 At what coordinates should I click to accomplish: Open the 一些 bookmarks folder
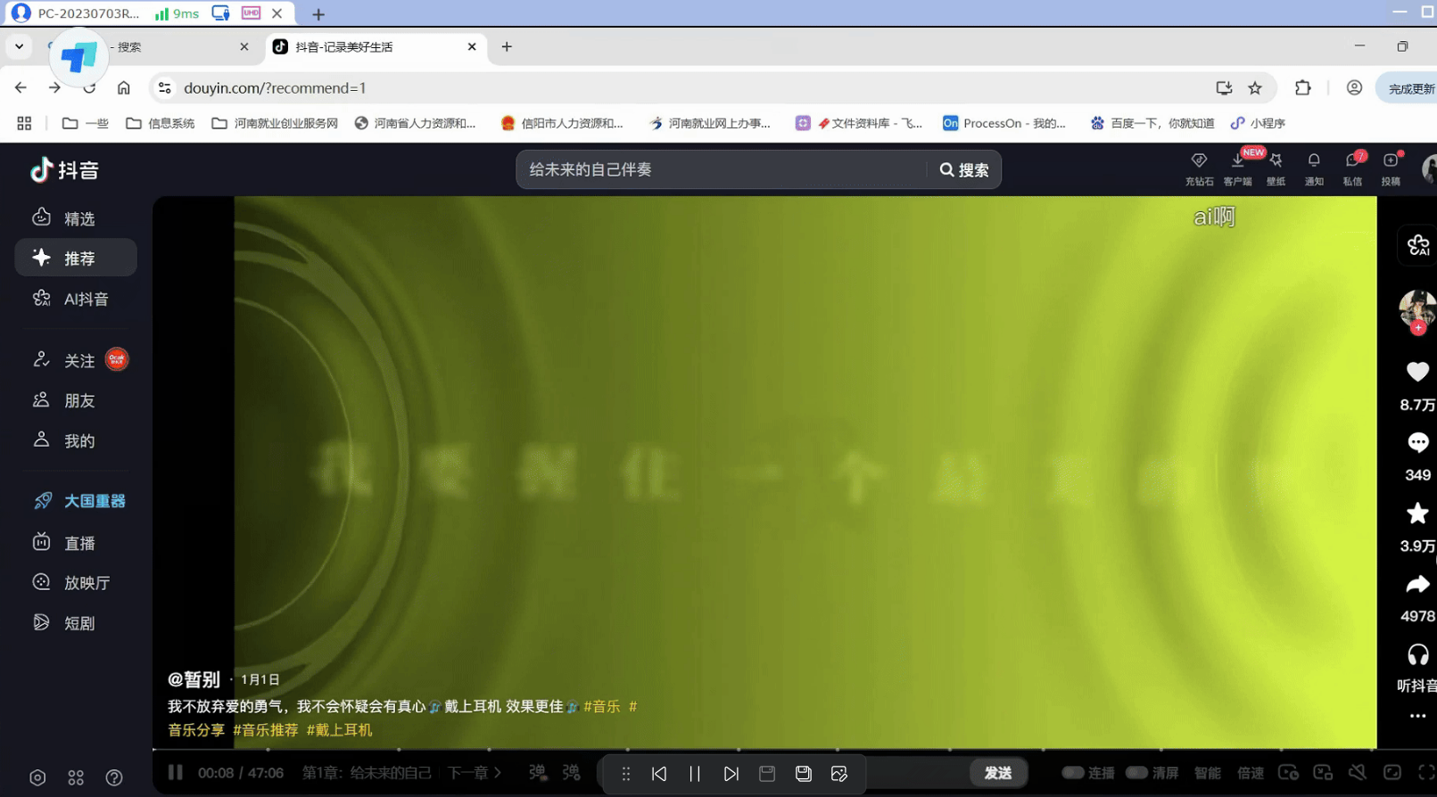[x=85, y=123]
